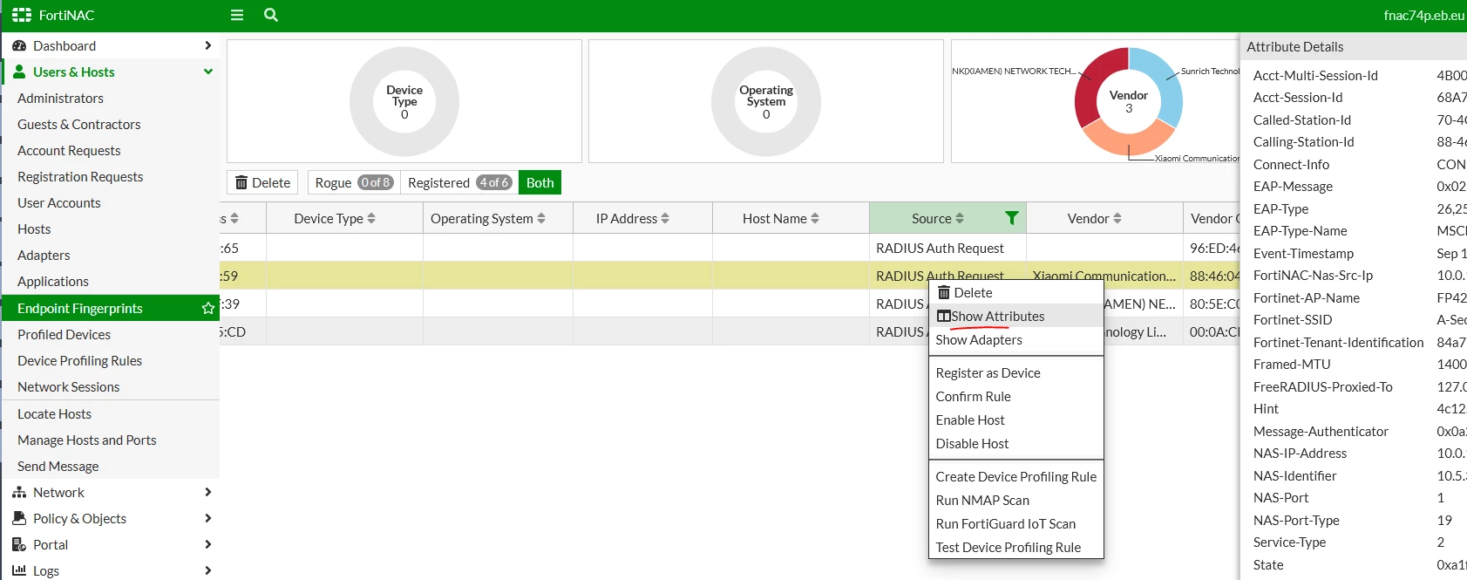This screenshot has height=580, width=1467.
Task: Click the Delete button above the table
Action: tap(262, 182)
